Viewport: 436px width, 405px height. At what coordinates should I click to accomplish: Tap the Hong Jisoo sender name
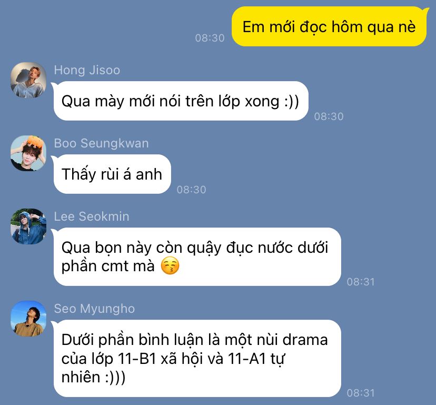[87, 70]
